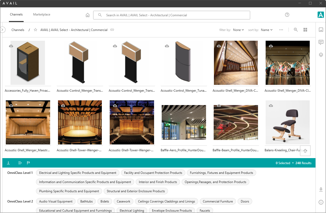Open the layers stack sidebar icon

tap(321, 55)
